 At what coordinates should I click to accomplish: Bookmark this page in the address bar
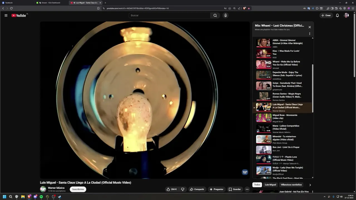(x=98, y=8)
